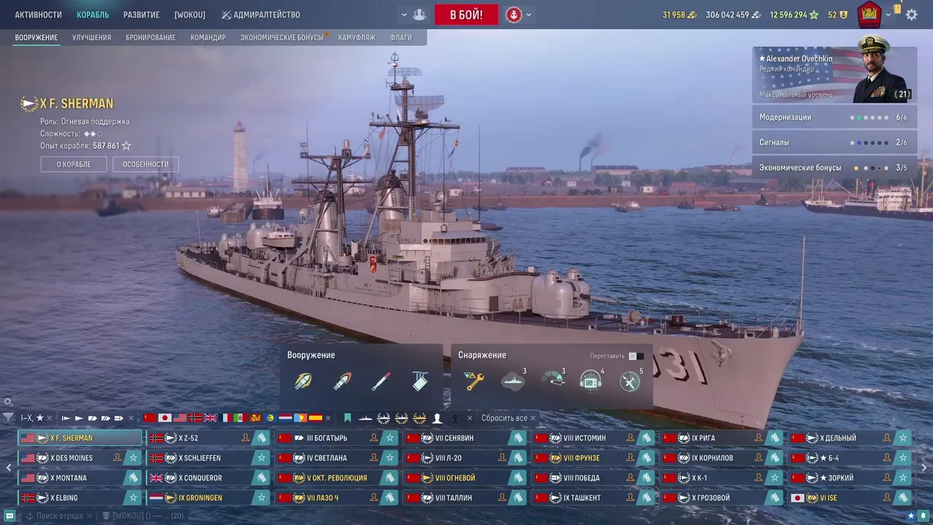Open the chat bubble icon
Screen dimensions: 933x525
tap(9, 516)
